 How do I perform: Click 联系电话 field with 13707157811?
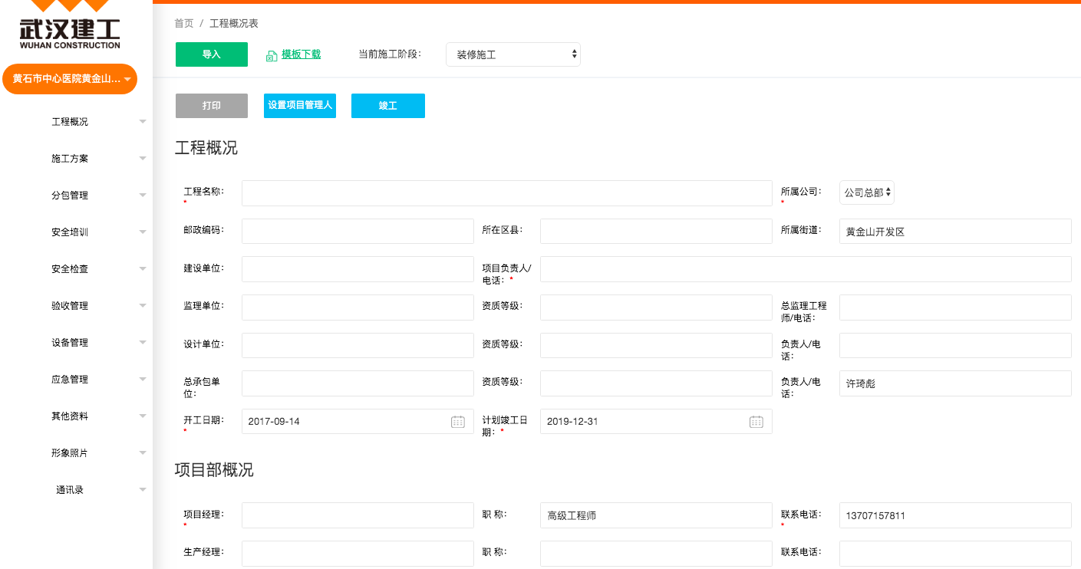pos(955,515)
